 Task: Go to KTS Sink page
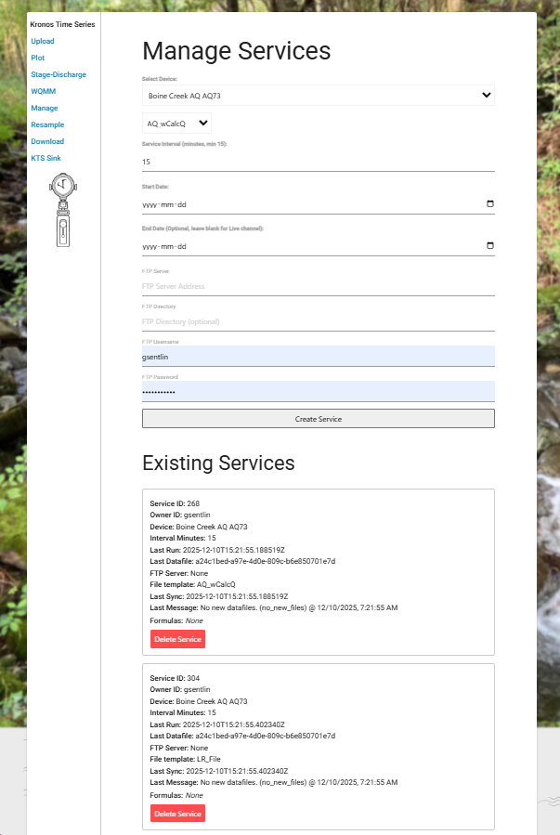click(46, 158)
